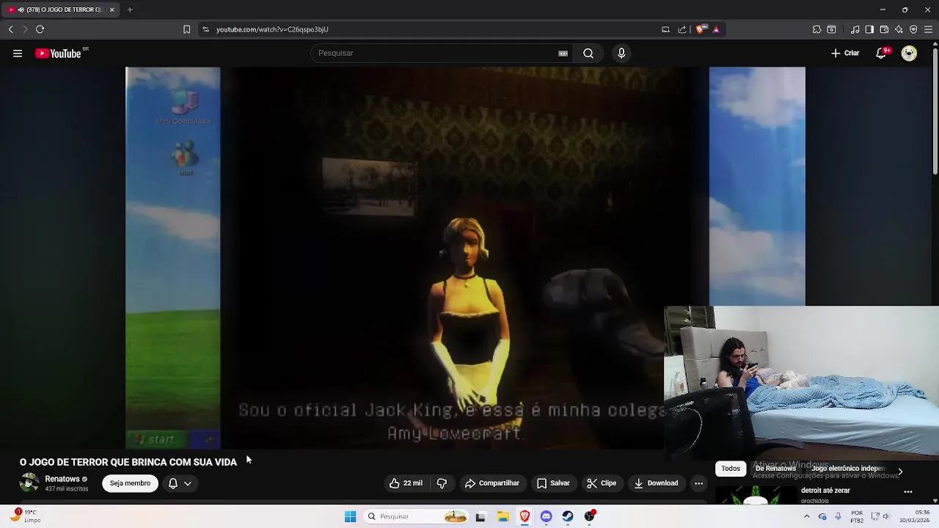The image size is (939, 528).
Task: Join channel with Seja membro
Action: point(130,483)
